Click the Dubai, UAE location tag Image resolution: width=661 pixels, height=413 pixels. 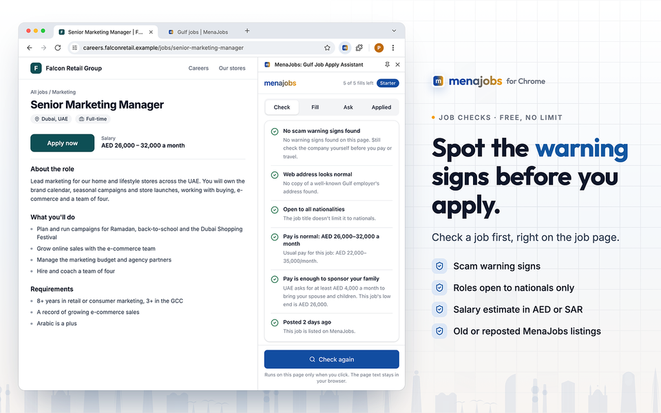coord(51,119)
